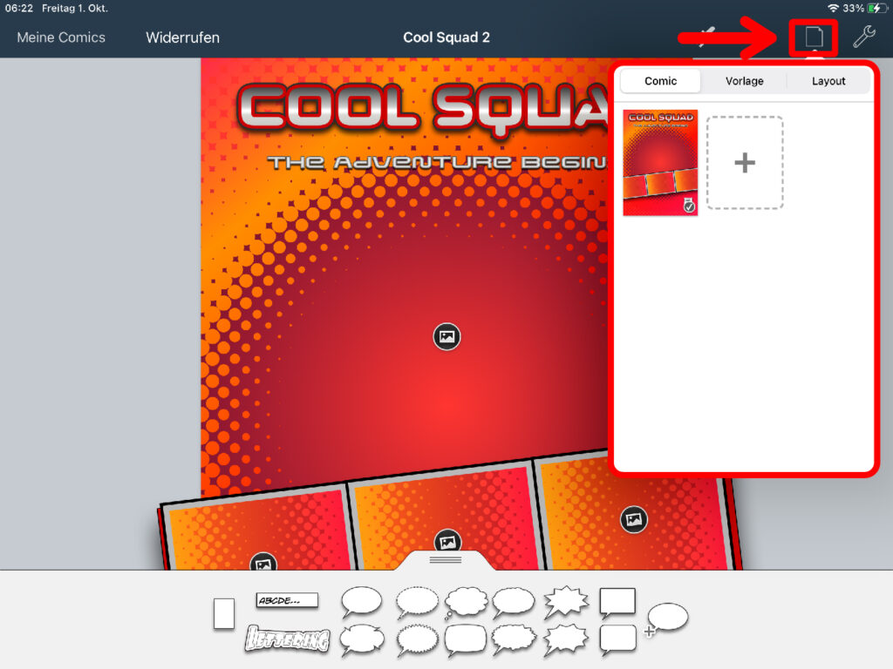Add a new page with plus tile

pos(744,163)
